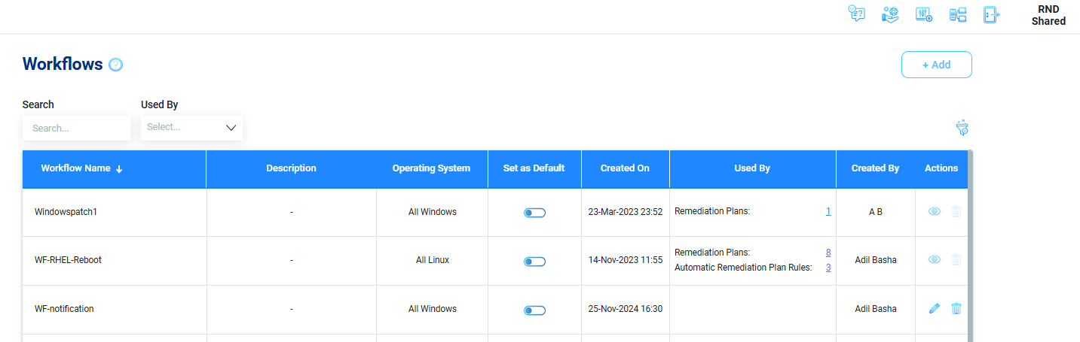Click the help icon beside Workflows title
Viewport: 1080px width, 342px height.
point(115,65)
